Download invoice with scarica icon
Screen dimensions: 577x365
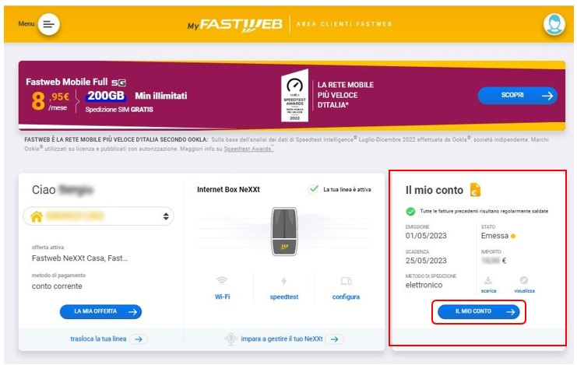(488, 280)
